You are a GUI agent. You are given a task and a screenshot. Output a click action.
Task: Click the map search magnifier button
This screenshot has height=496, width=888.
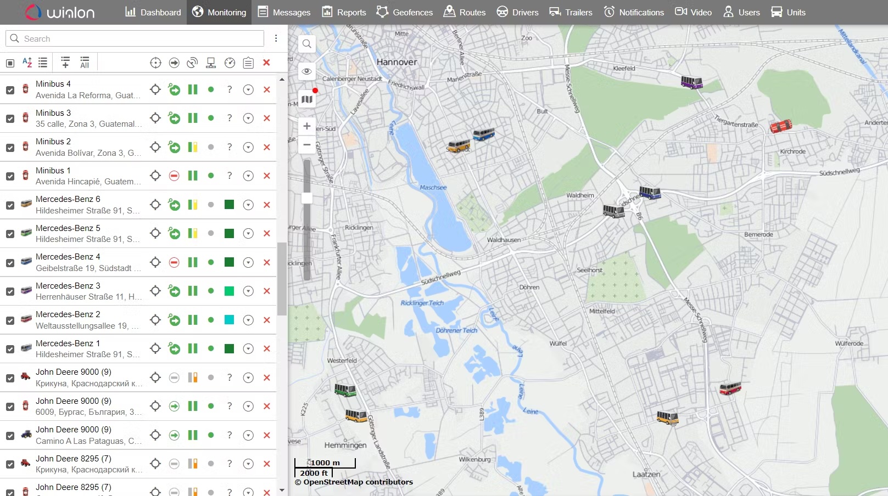[x=307, y=44]
